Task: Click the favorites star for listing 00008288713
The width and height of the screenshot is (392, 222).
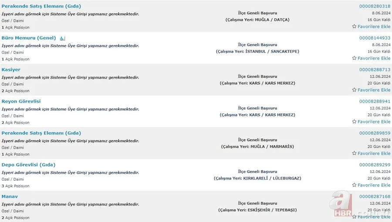Action: (354, 90)
